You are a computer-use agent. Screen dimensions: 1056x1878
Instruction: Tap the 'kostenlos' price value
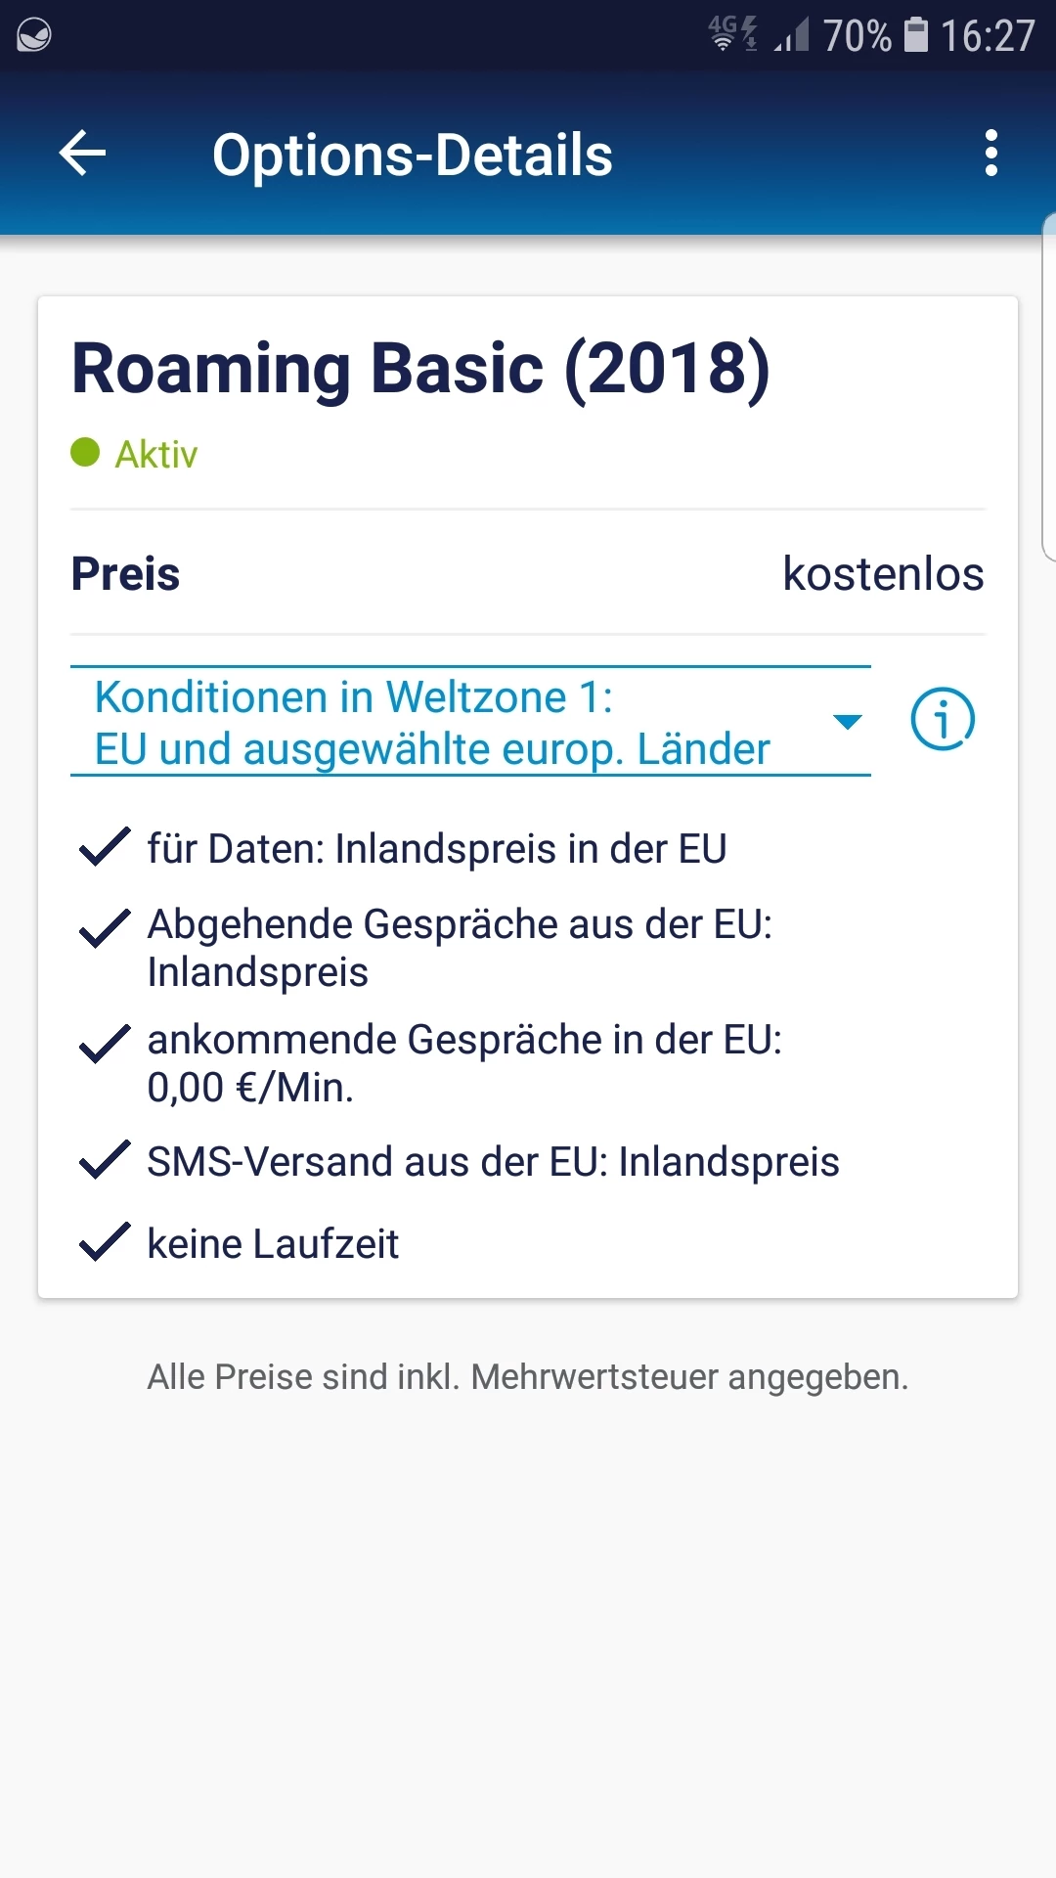882,573
